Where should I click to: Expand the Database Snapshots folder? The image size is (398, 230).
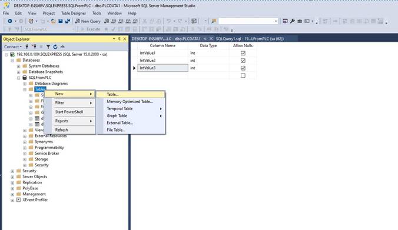pos(18,72)
